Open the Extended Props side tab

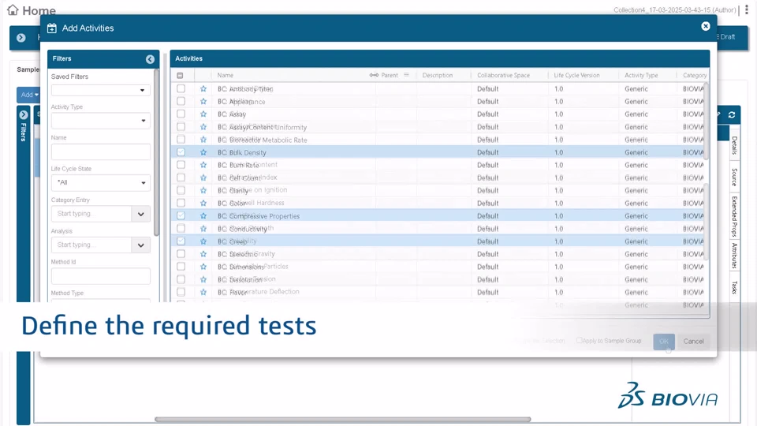click(734, 216)
